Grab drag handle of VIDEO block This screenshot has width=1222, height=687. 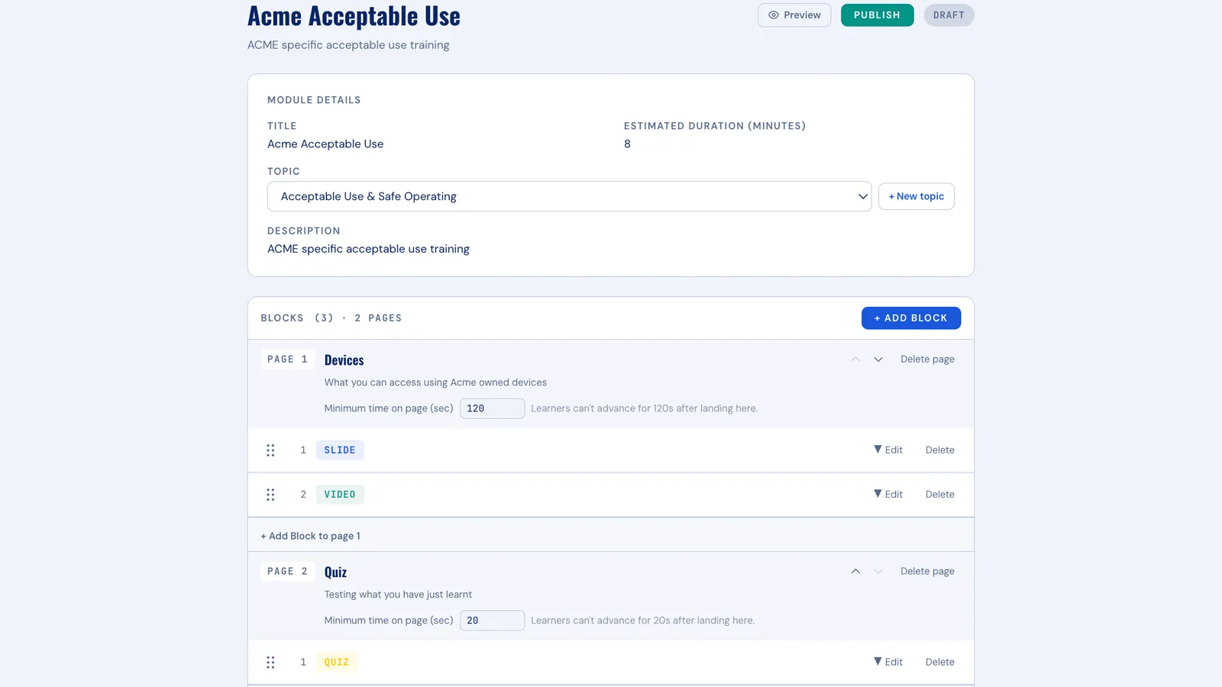pos(270,495)
